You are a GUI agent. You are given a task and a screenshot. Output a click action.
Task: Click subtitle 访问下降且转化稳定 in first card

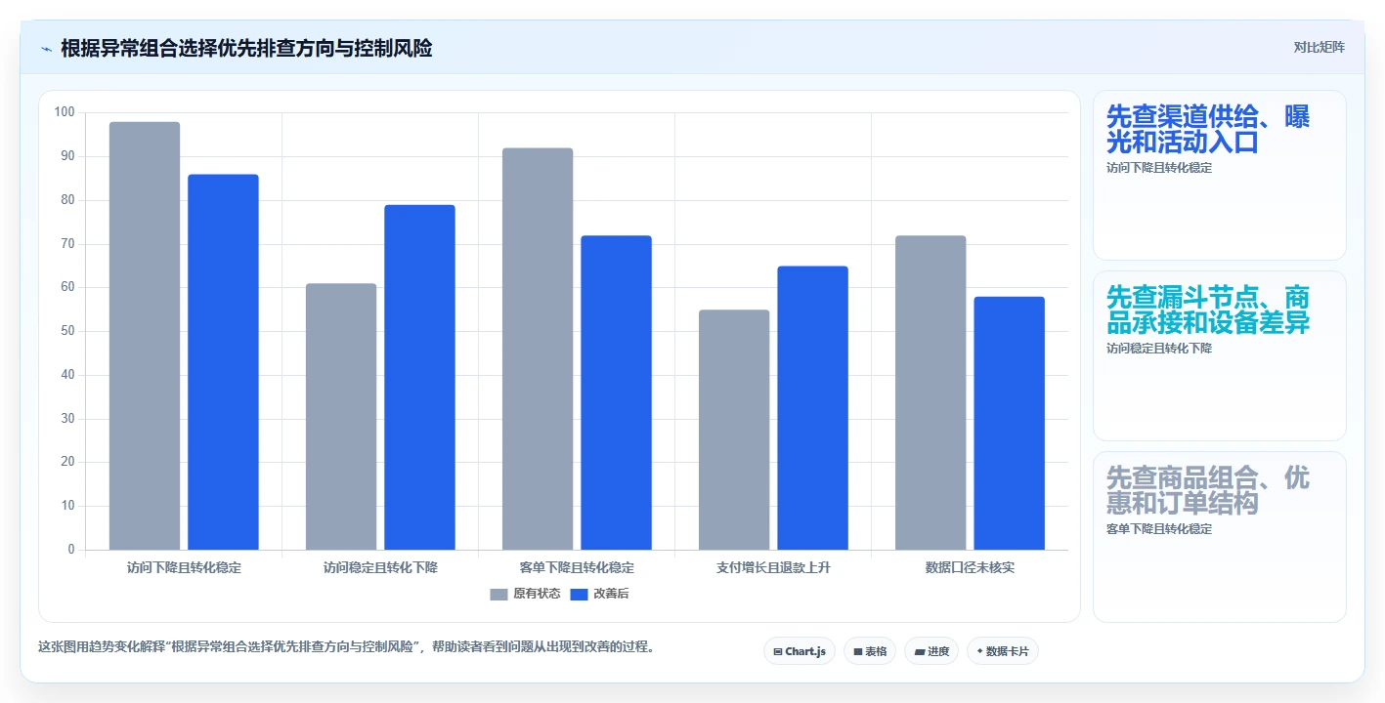(x=1159, y=168)
